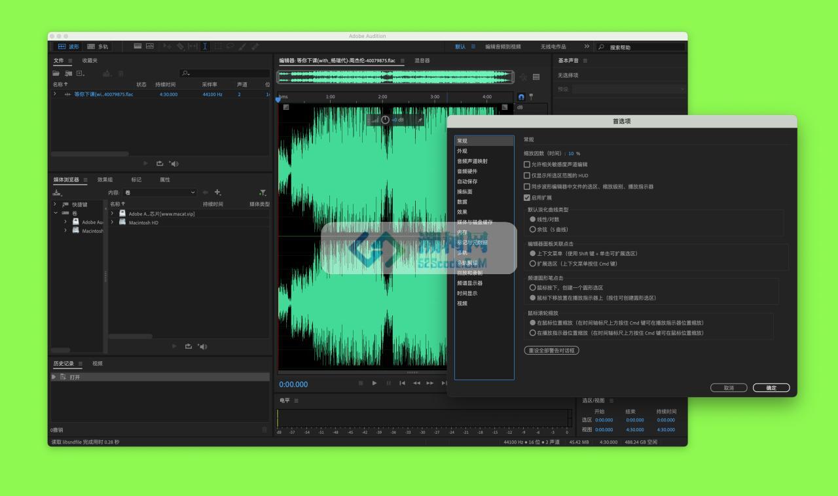Click the fade-in handle at waveform start
The height and width of the screenshot is (496, 838).
point(286,107)
